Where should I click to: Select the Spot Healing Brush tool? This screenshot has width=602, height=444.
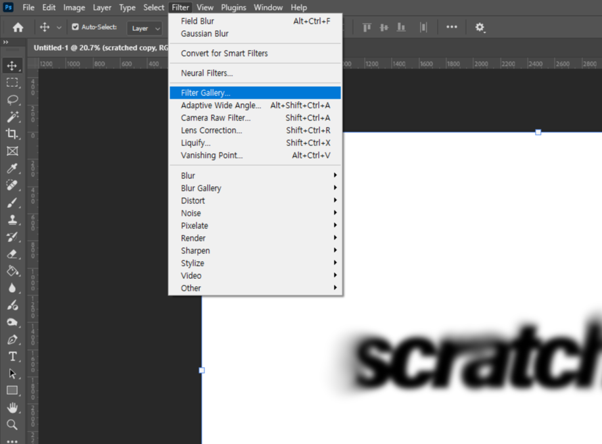click(12, 185)
